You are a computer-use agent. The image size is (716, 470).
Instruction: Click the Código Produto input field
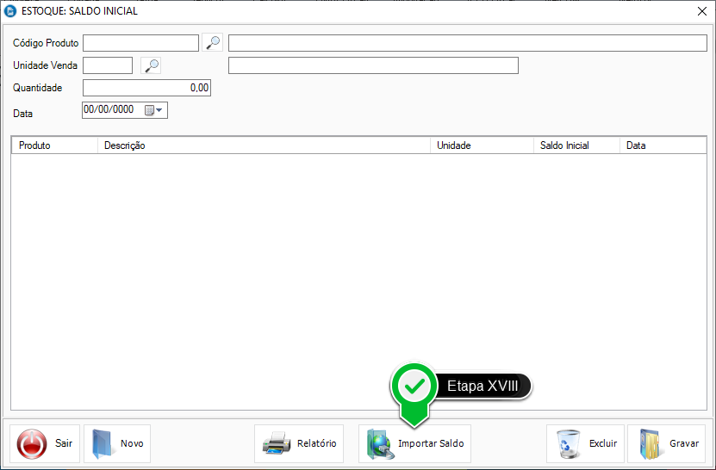tap(140, 43)
